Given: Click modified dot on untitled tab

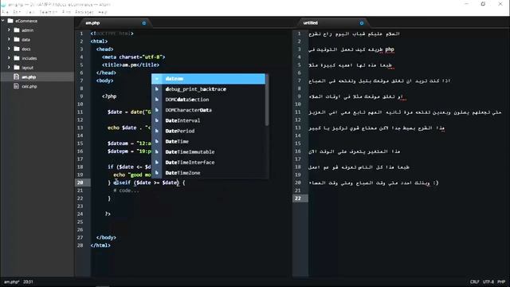Looking at the screenshot, I should point(361,23).
